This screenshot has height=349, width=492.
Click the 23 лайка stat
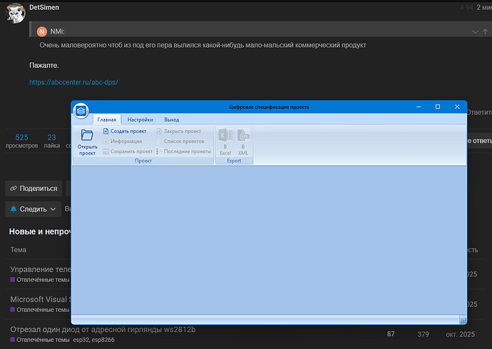coord(52,141)
